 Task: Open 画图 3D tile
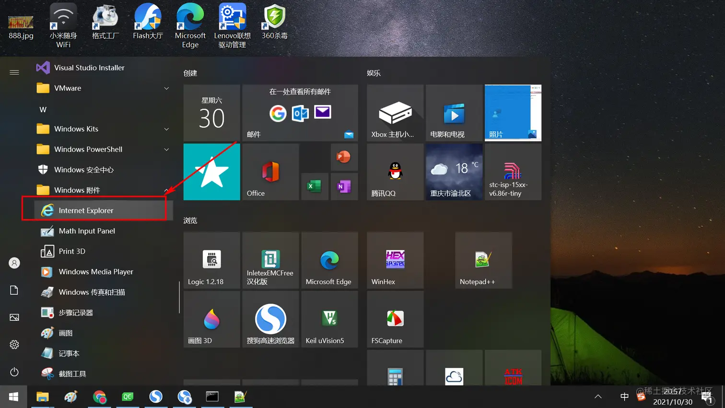pyautogui.click(x=211, y=319)
